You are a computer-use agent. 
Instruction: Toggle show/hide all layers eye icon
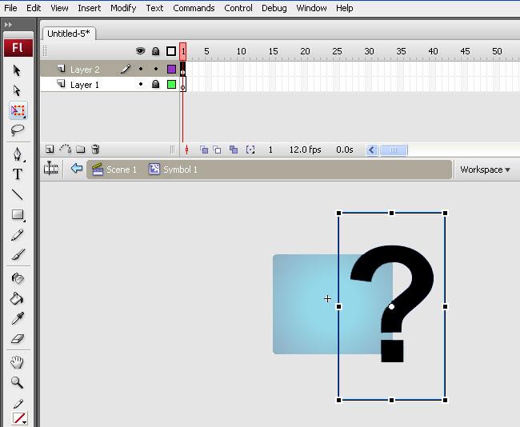click(140, 51)
